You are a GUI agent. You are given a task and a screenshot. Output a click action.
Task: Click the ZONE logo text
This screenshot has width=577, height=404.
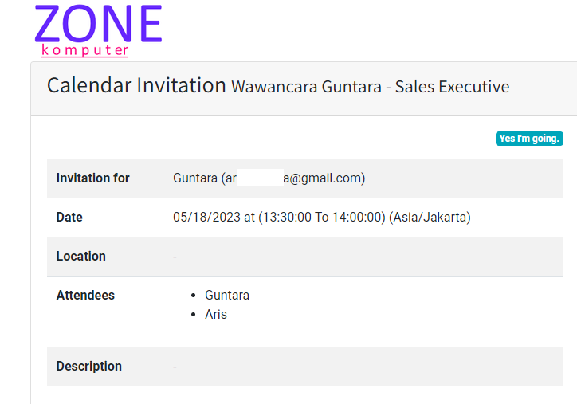tap(98, 24)
